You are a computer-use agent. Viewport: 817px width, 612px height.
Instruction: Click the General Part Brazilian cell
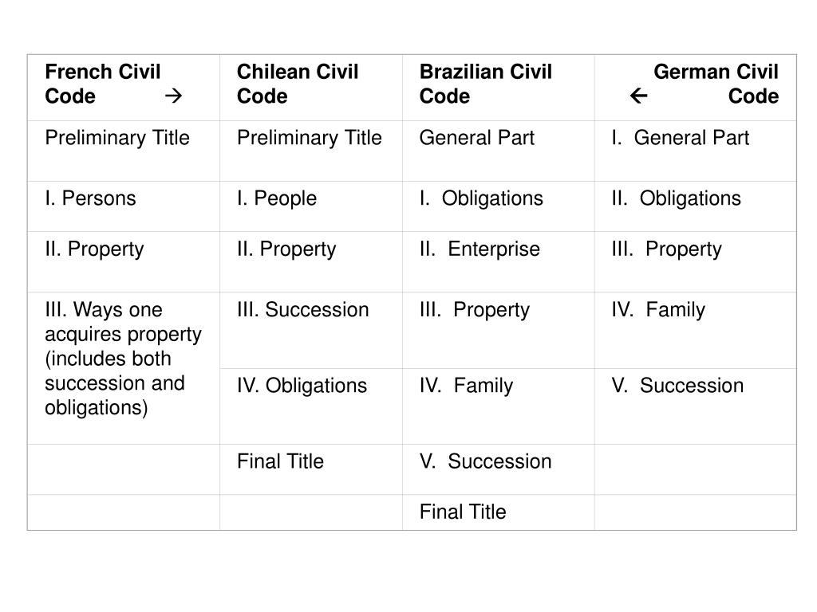pyautogui.click(x=499, y=151)
